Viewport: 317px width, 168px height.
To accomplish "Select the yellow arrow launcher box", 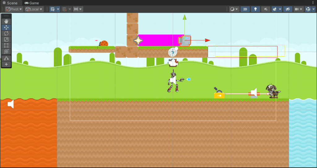I will coord(219,95).
